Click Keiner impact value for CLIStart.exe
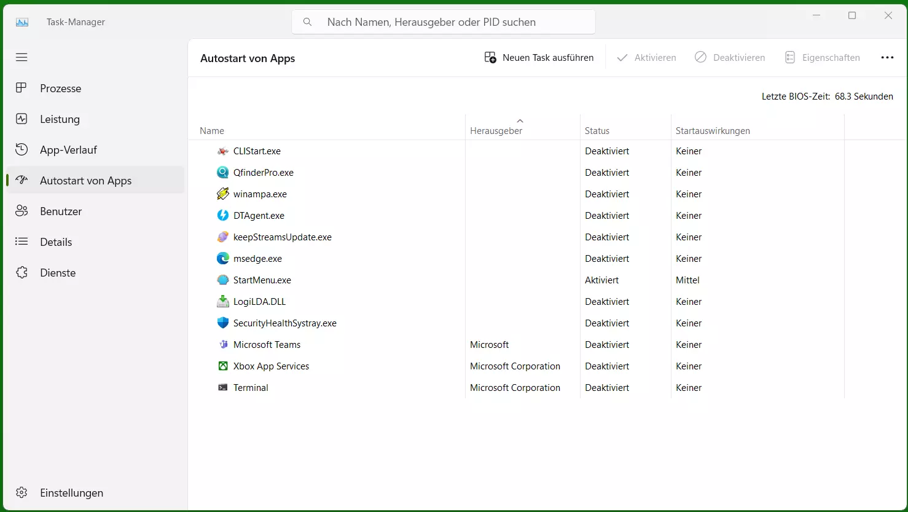The width and height of the screenshot is (908, 512). point(689,151)
